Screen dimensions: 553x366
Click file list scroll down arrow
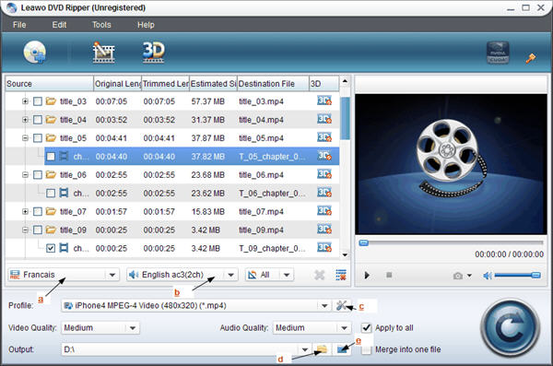click(x=345, y=254)
